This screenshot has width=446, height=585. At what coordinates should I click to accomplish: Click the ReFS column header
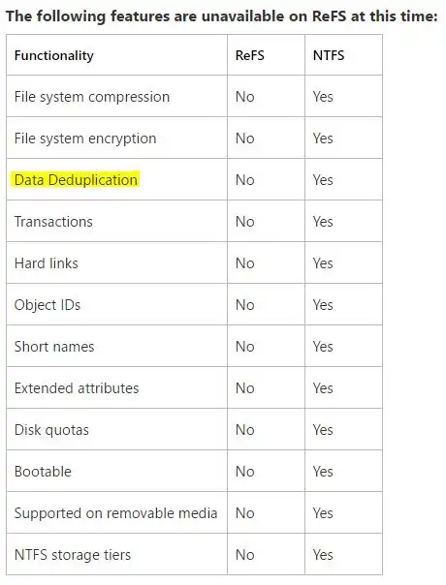click(x=249, y=55)
